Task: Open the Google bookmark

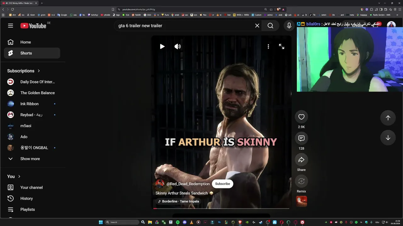Action: [62, 15]
